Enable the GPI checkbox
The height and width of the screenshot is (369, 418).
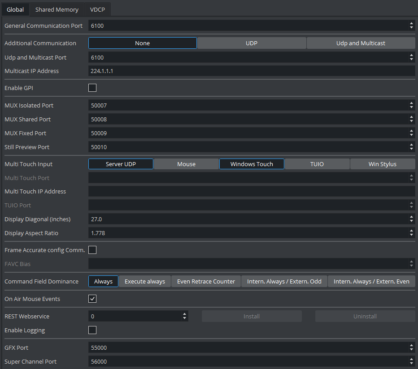pos(92,88)
